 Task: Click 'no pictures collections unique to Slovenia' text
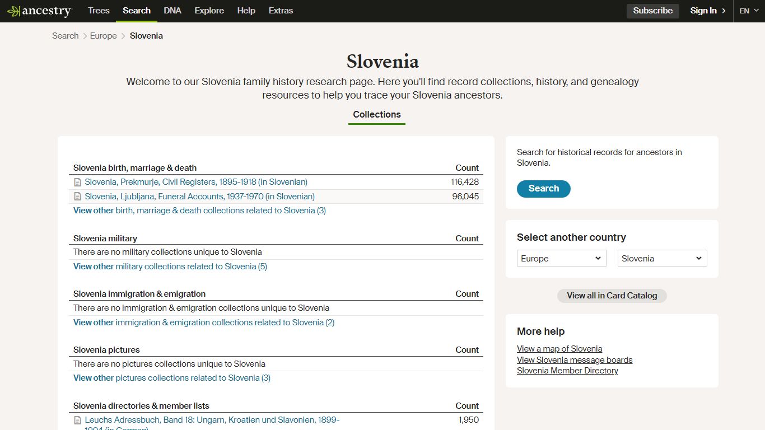point(169,364)
